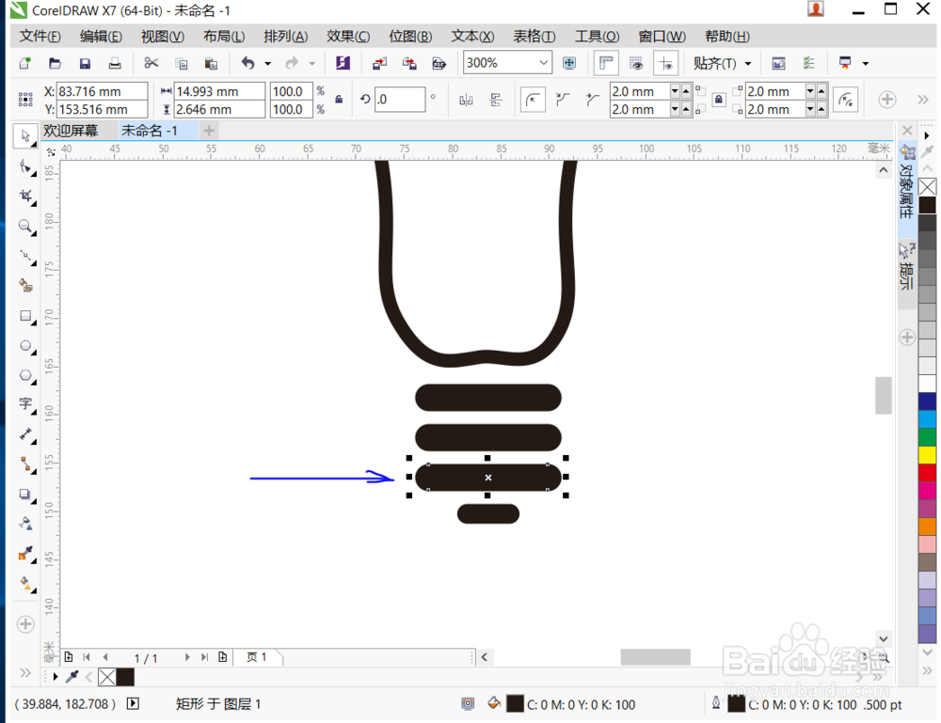Add a new document tab with plus
Image resolution: width=941 pixels, height=723 pixels.
click(x=209, y=130)
